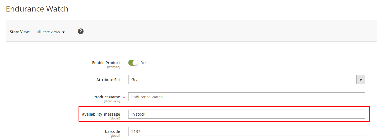
Task: Click the Endurance Watch page title
Action: (37, 9)
